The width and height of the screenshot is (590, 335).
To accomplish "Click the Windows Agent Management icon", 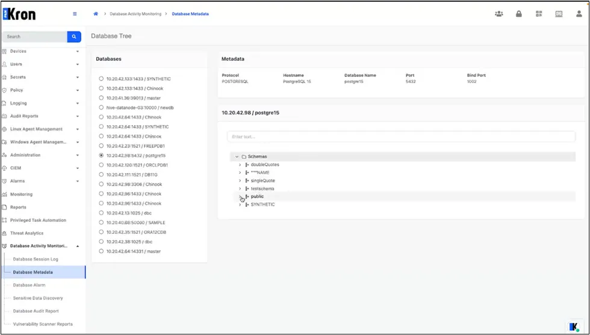I will coord(5,142).
